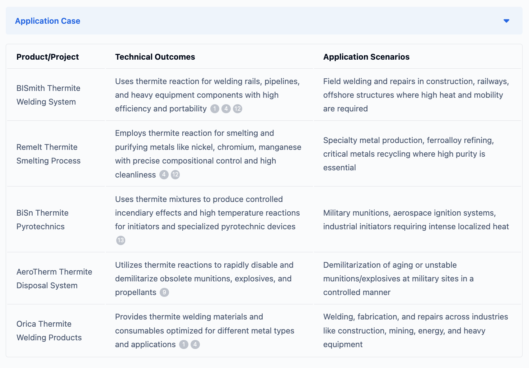Click the Application Case header title
Viewport: 529px width, 368px height.
pos(48,21)
